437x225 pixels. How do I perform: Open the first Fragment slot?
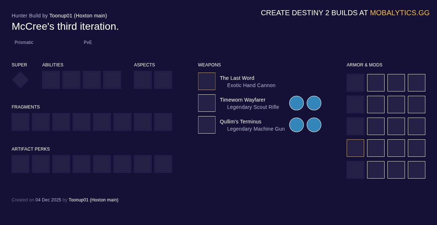20,122
